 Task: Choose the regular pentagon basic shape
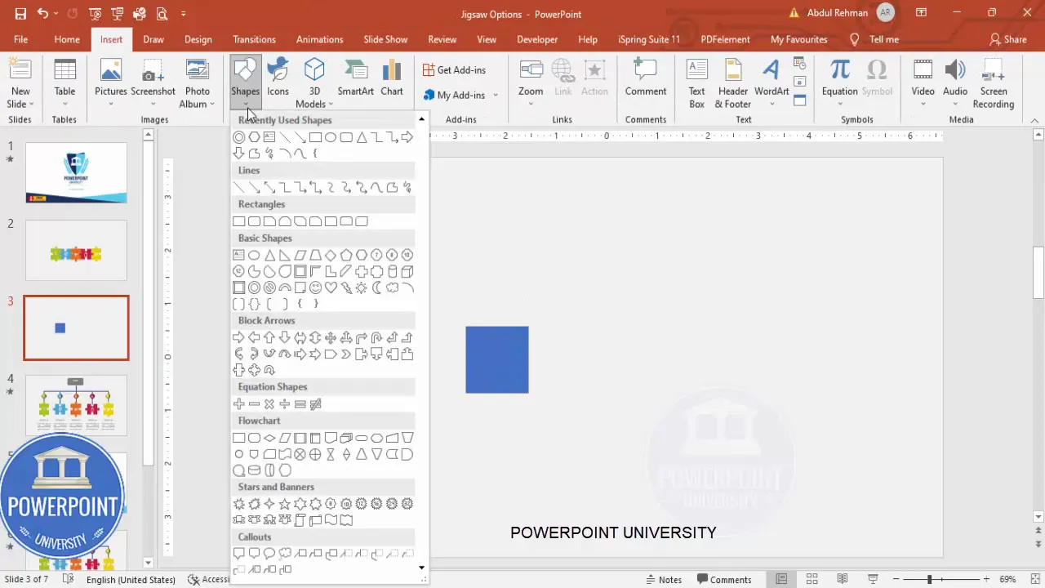tap(346, 255)
